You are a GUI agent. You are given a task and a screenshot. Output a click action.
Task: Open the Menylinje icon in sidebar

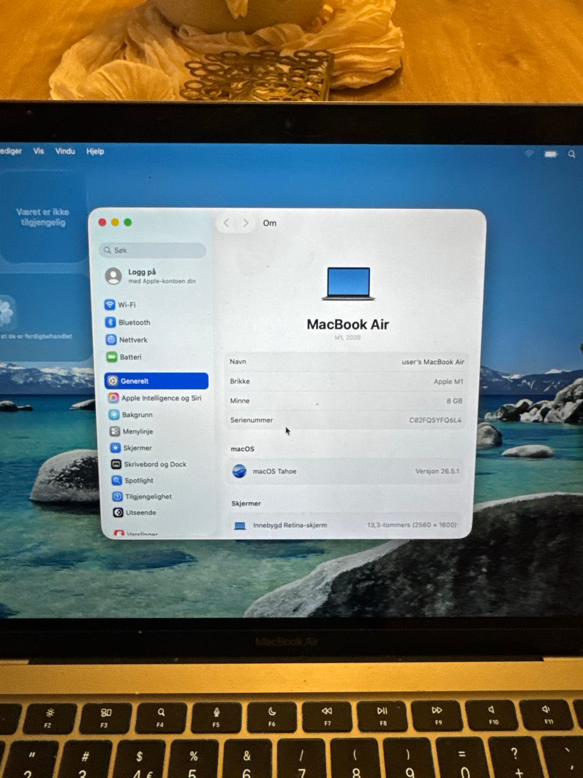115,431
